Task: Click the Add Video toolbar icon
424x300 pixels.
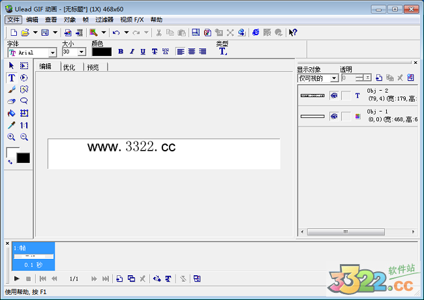Action: pyautogui.click(x=79, y=33)
